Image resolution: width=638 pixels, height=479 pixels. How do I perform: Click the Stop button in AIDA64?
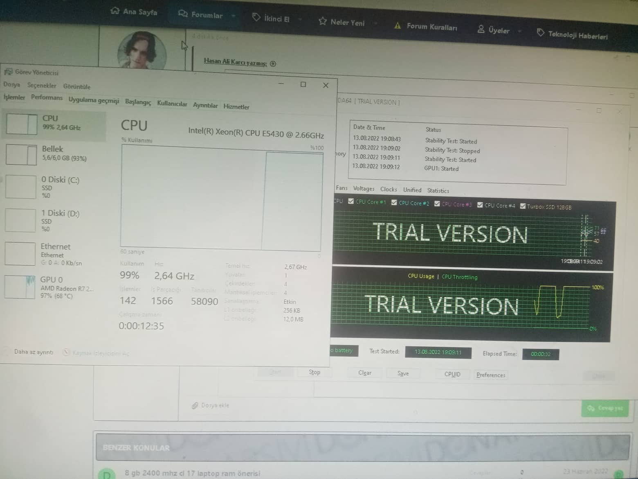coord(315,372)
